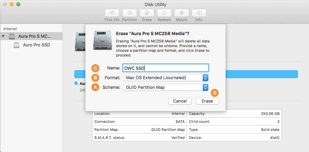
Task: Open the Partition toolbar icon
Action: pos(129,13)
